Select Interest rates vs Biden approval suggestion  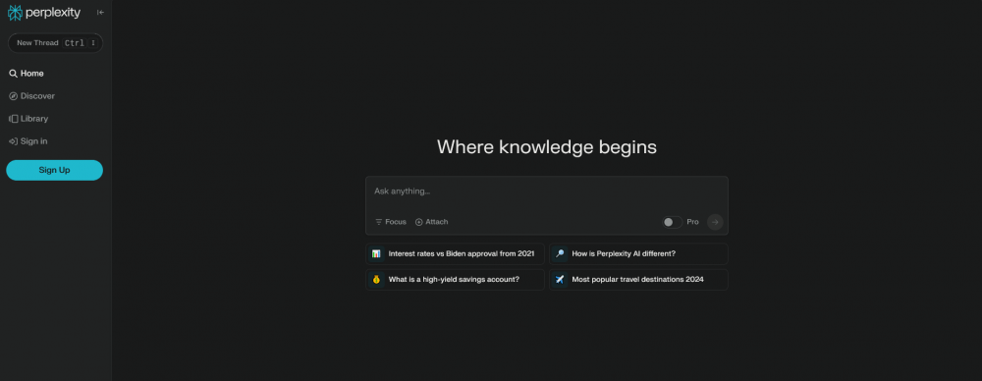456,253
